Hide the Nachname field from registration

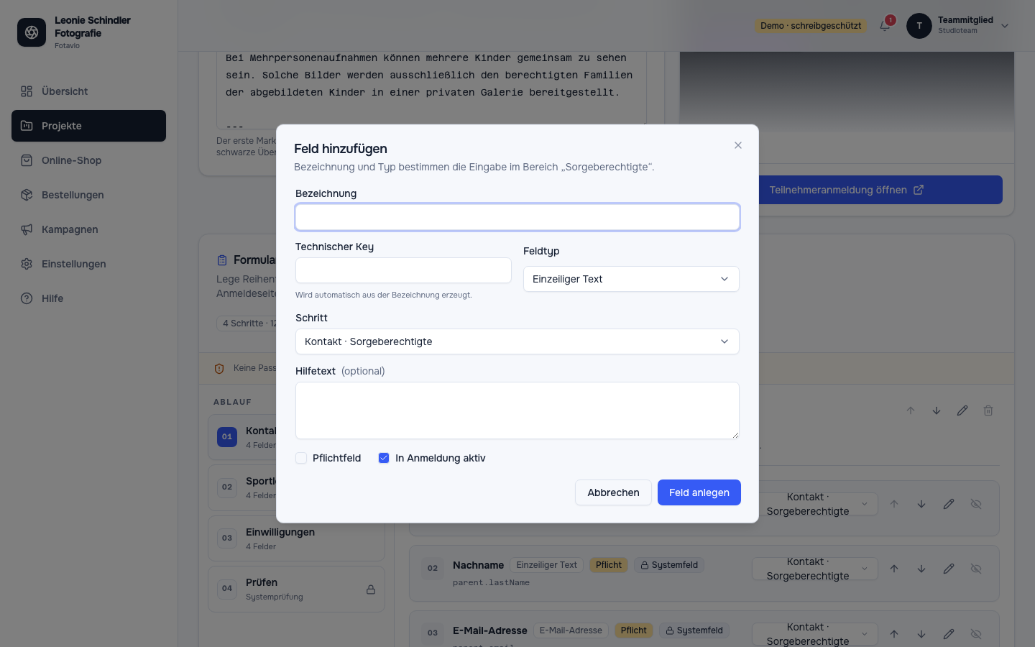pos(976,569)
